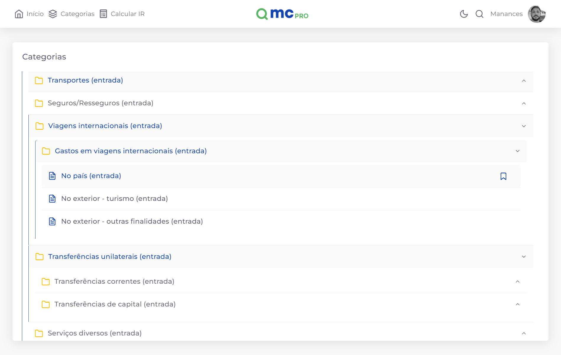Go to the Calcular IR page
Viewport: 561px width, 355px height.
pos(128,14)
